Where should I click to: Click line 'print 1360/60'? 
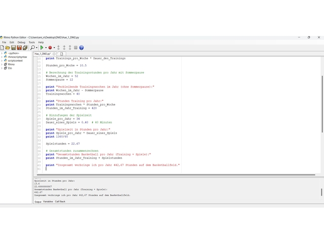click(57, 137)
